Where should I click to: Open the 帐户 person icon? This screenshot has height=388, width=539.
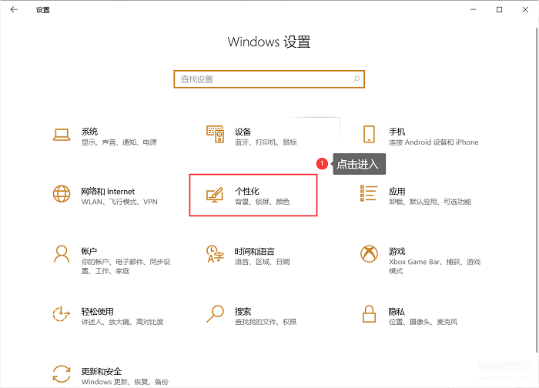tap(62, 254)
